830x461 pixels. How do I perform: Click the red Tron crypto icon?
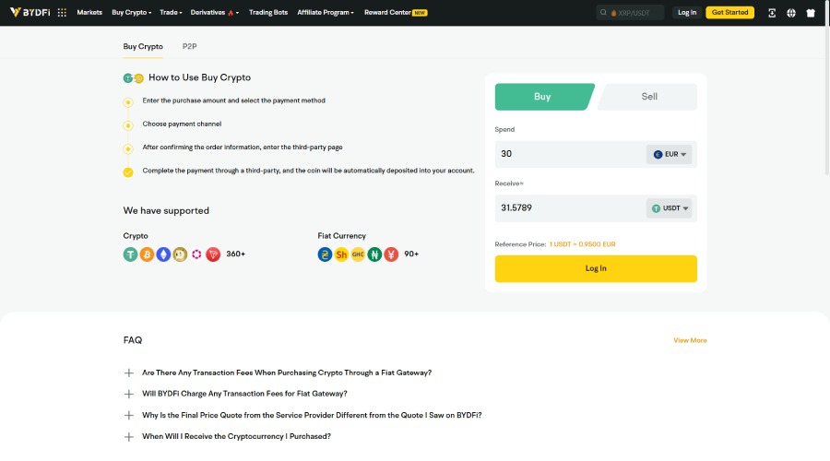coord(213,254)
